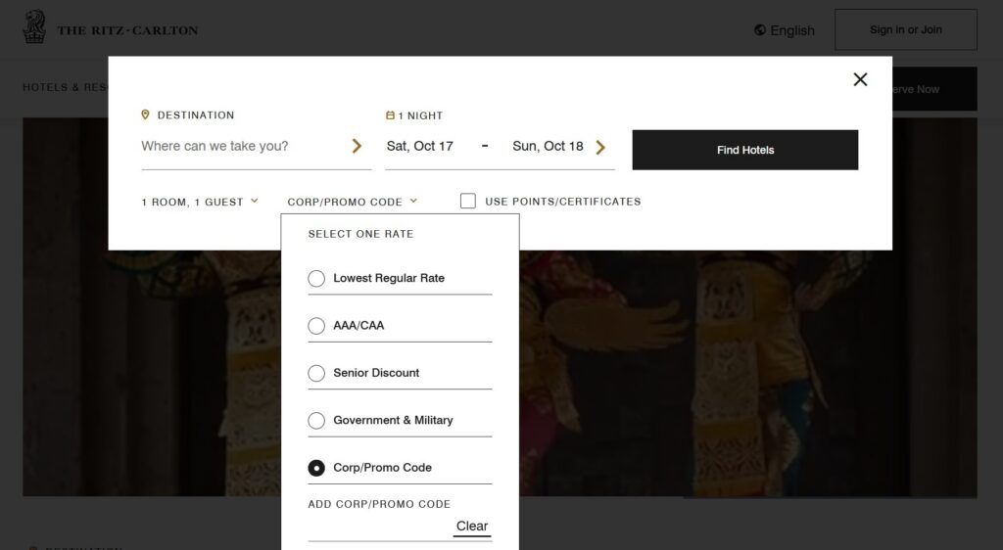The image size is (1003, 550).
Task: Clear the corp/promo code entry
Action: (x=472, y=527)
